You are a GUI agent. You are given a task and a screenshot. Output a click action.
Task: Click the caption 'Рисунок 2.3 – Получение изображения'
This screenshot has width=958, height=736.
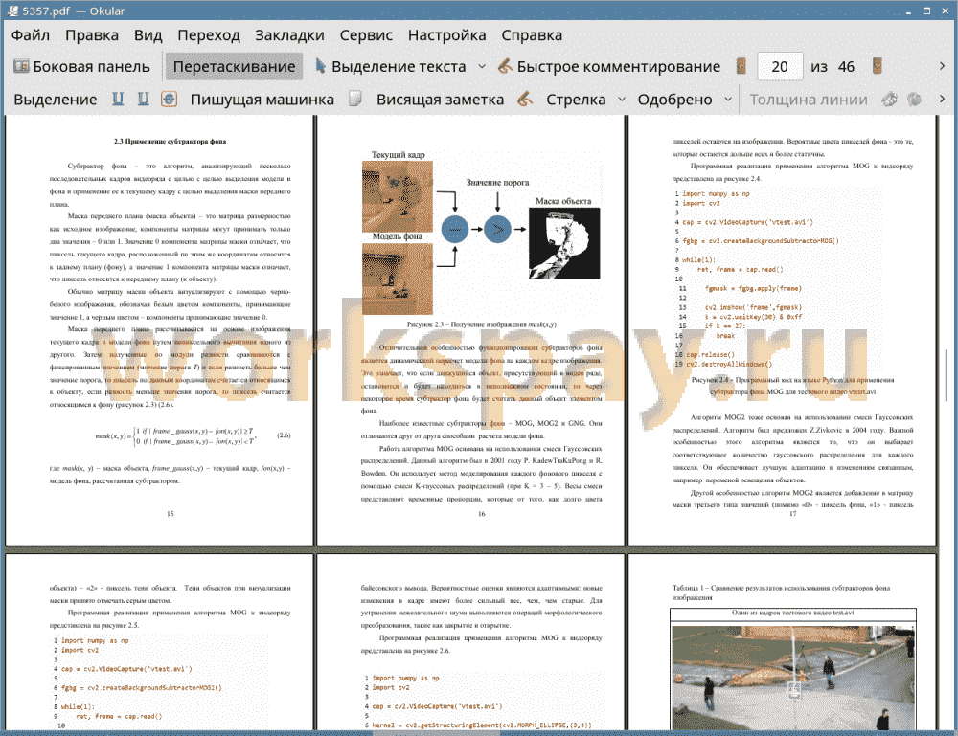click(x=482, y=324)
